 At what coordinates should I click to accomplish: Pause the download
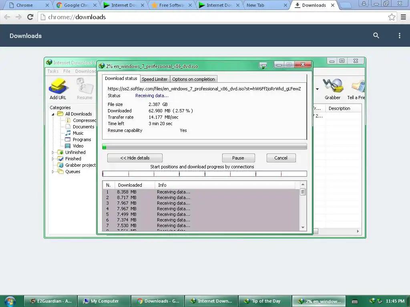[x=238, y=157]
